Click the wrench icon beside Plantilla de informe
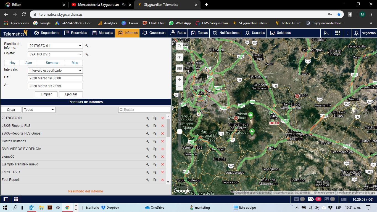Image resolution: width=377 pixels, height=212 pixels. point(87,46)
